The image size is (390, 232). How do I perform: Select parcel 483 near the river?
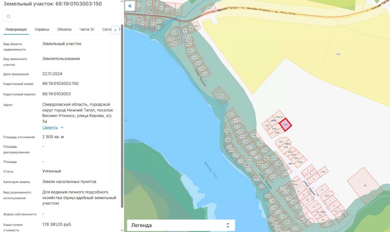tap(221, 96)
